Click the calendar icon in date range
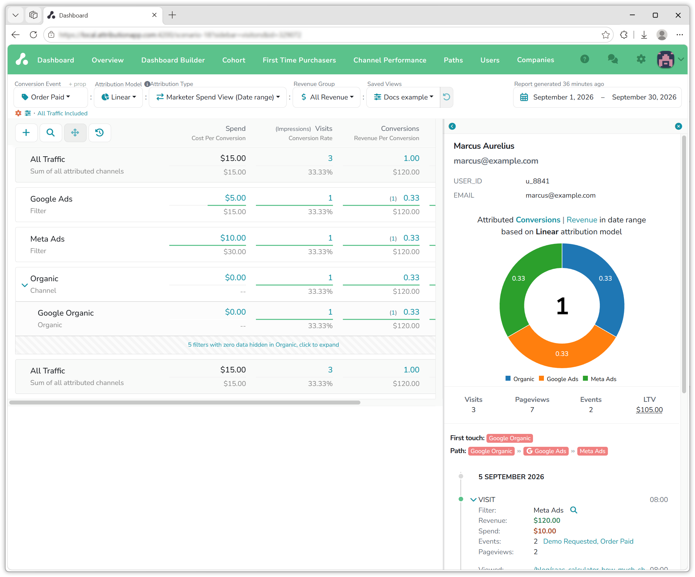 click(524, 97)
